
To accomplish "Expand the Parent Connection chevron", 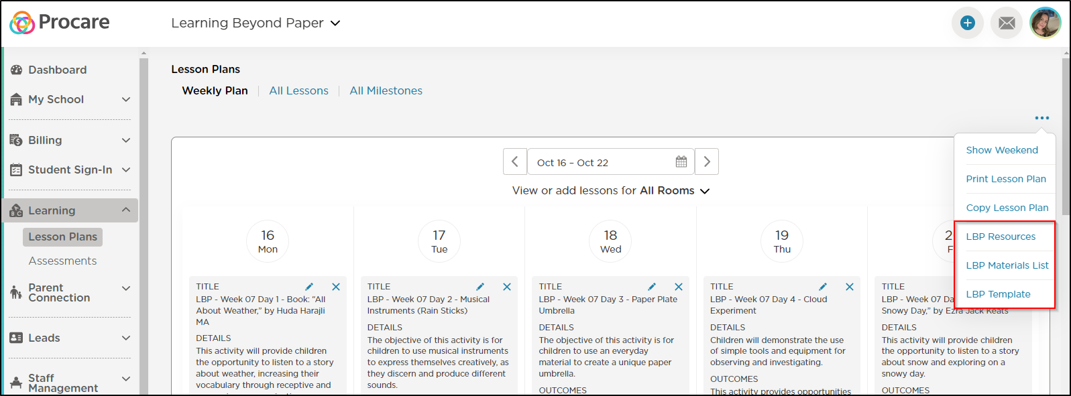I will tap(125, 288).
